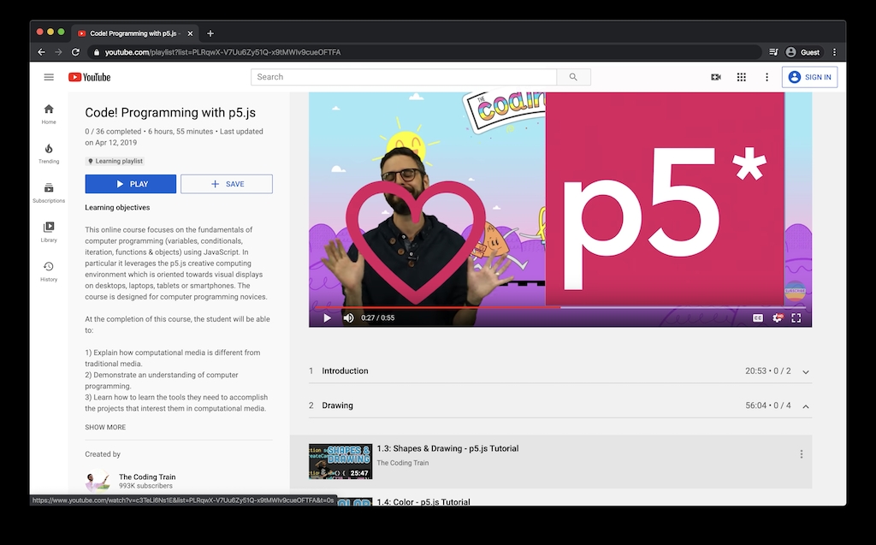Image resolution: width=876 pixels, height=545 pixels.
Task: Click the SIGN IN button
Action: [809, 77]
